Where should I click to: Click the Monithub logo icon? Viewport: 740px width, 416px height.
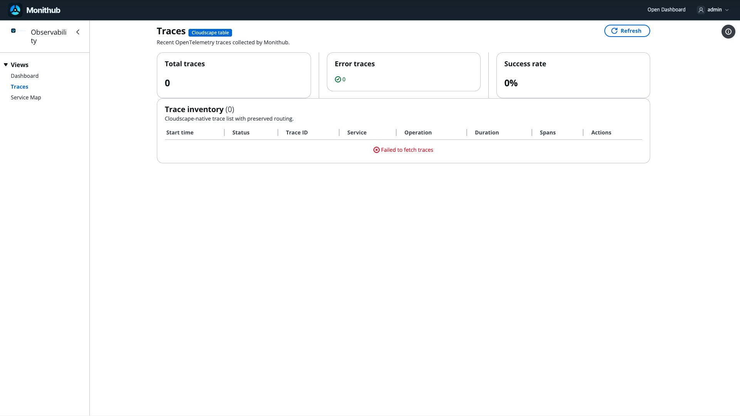coord(15,10)
